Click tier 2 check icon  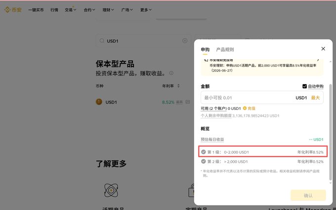point(204,161)
